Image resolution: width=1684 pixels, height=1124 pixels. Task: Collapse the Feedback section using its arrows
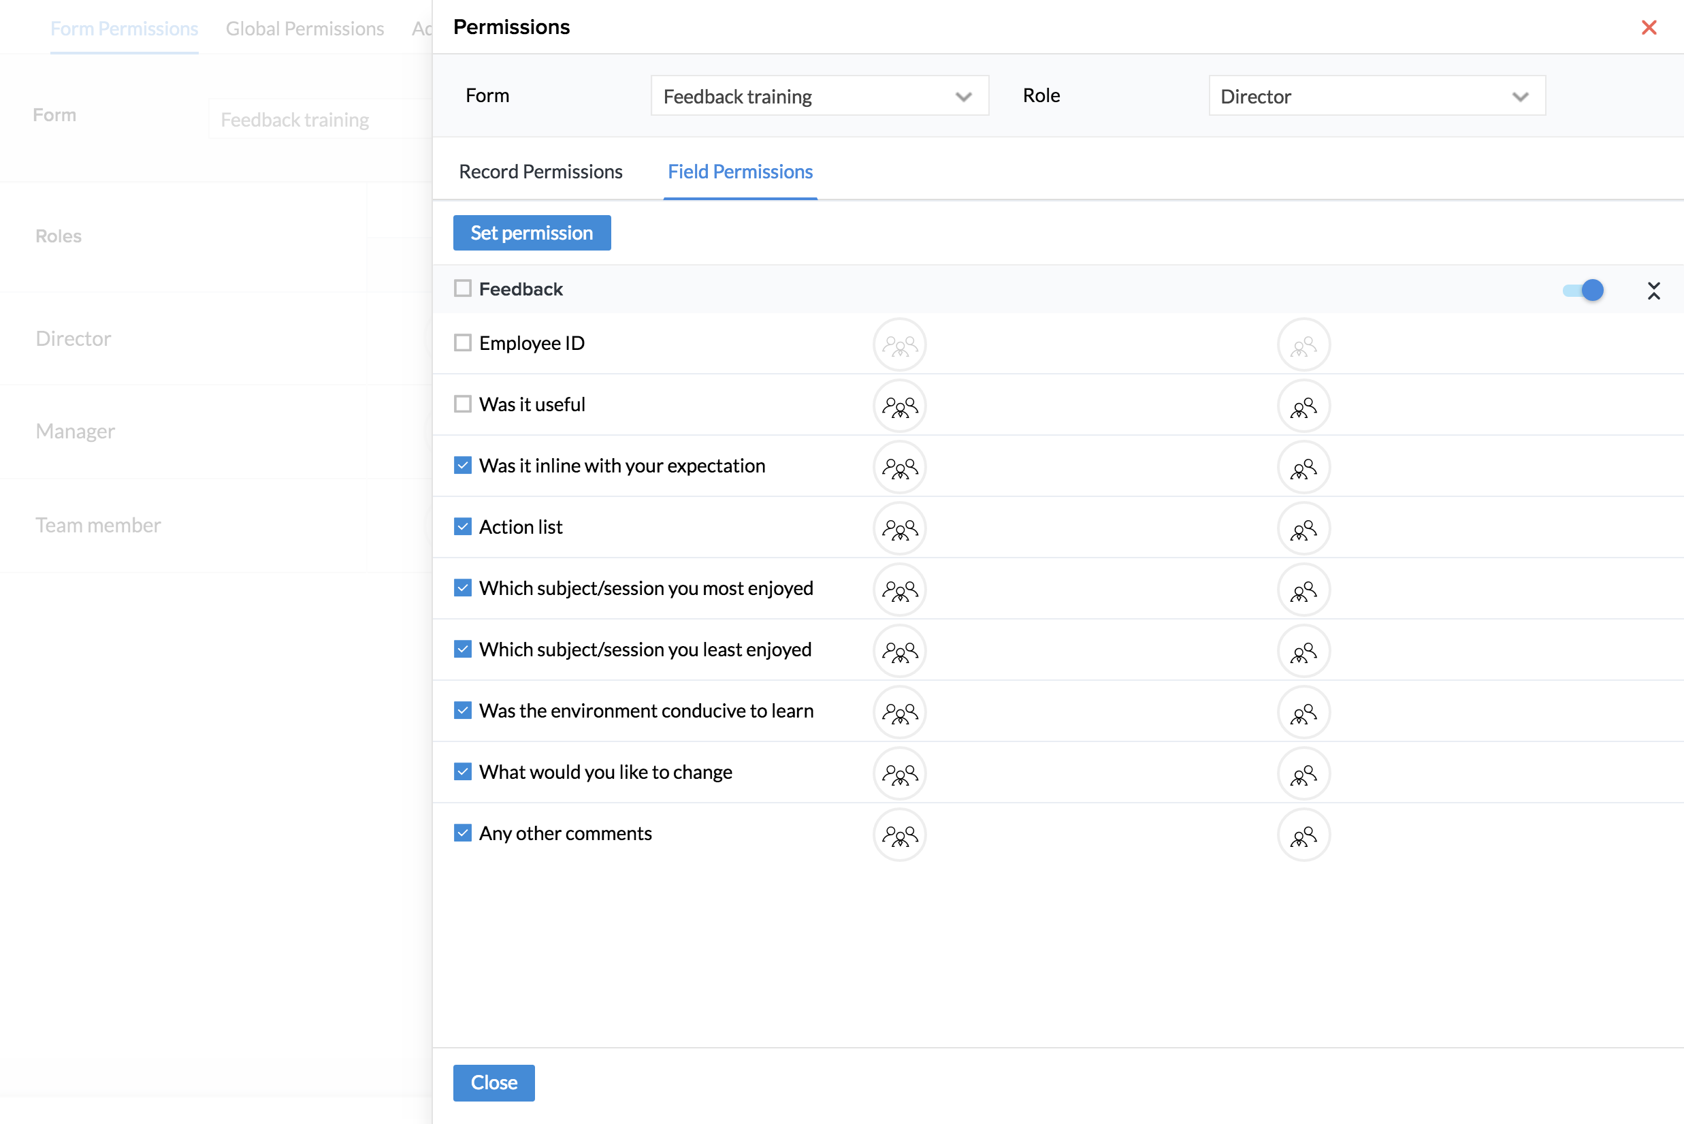[x=1653, y=290]
